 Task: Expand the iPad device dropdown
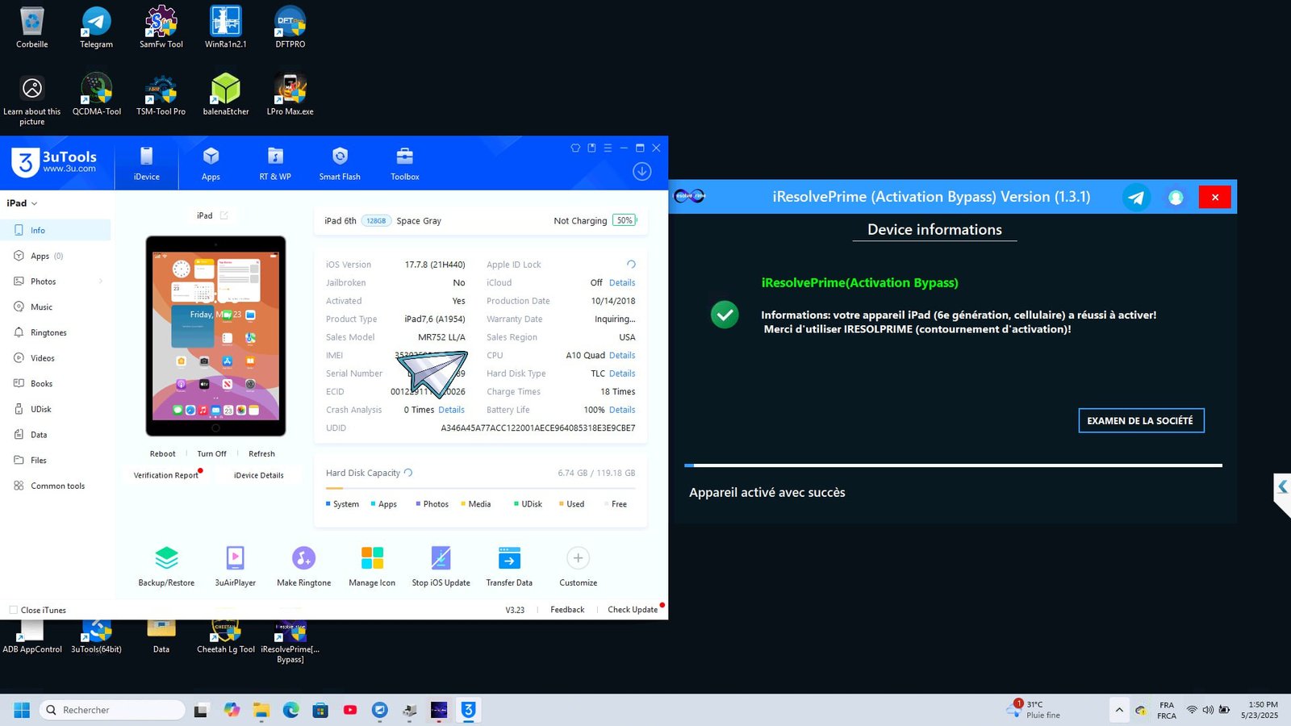tap(22, 203)
